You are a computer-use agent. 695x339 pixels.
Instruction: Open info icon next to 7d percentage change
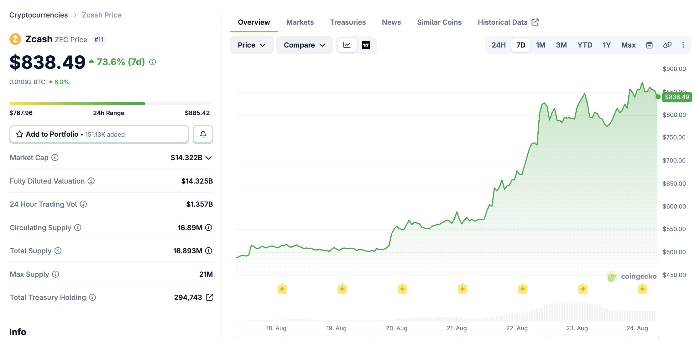pyautogui.click(x=153, y=62)
